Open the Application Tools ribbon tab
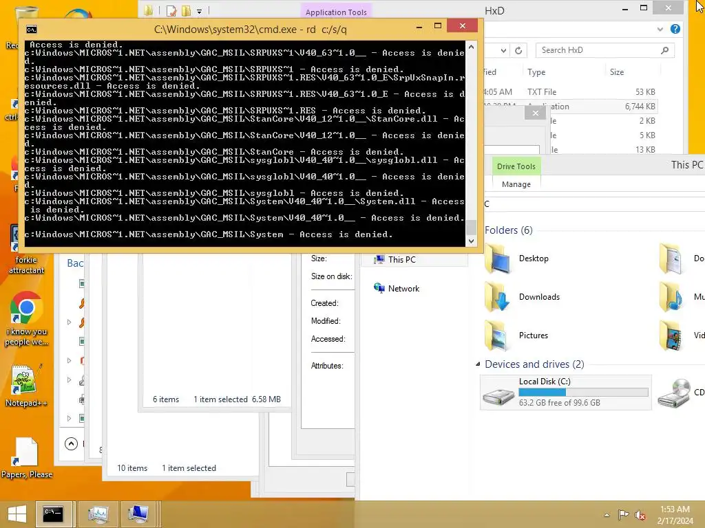The width and height of the screenshot is (705, 528). pyautogui.click(x=336, y=12)
